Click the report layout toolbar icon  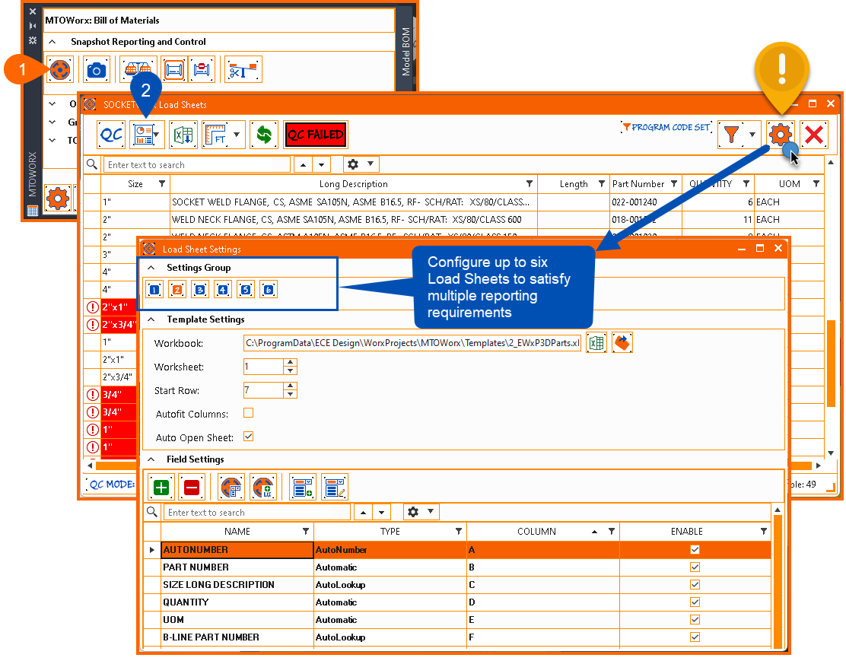(142, 135)
